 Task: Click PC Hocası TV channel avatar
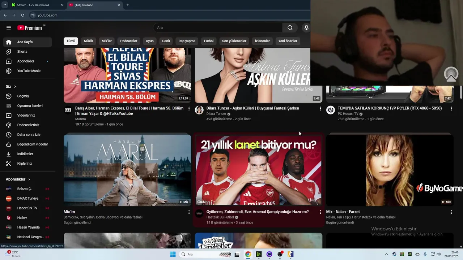[331, 110]
